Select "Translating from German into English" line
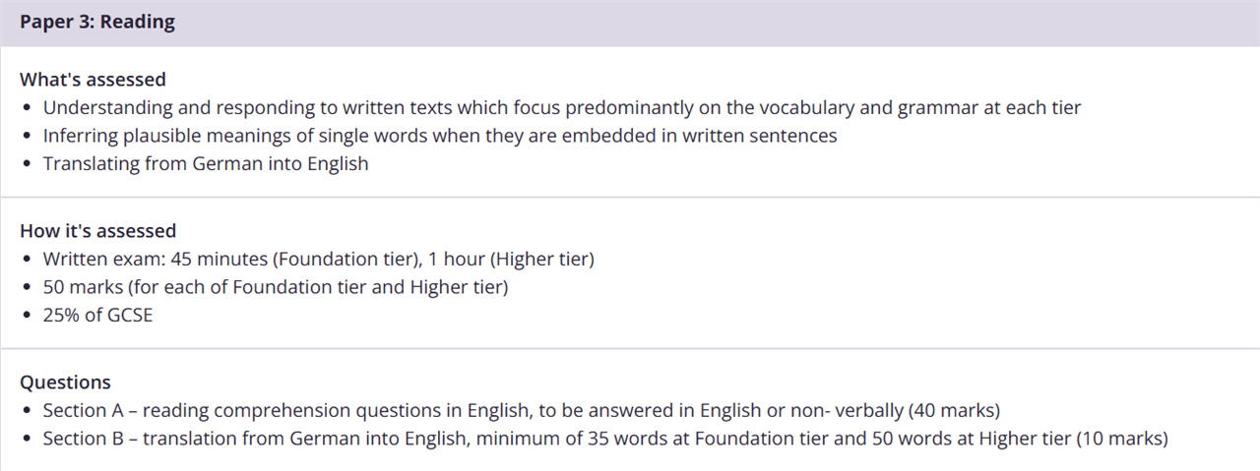The width and height of the screenshot is (1260, 471). 205,164
